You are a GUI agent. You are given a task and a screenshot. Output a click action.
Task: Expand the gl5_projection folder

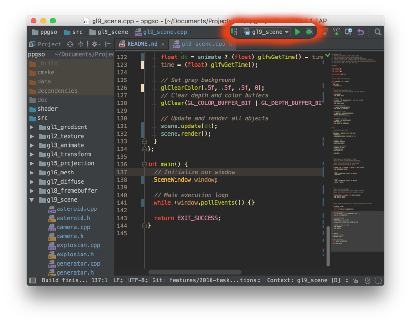(x=32, y=164)
